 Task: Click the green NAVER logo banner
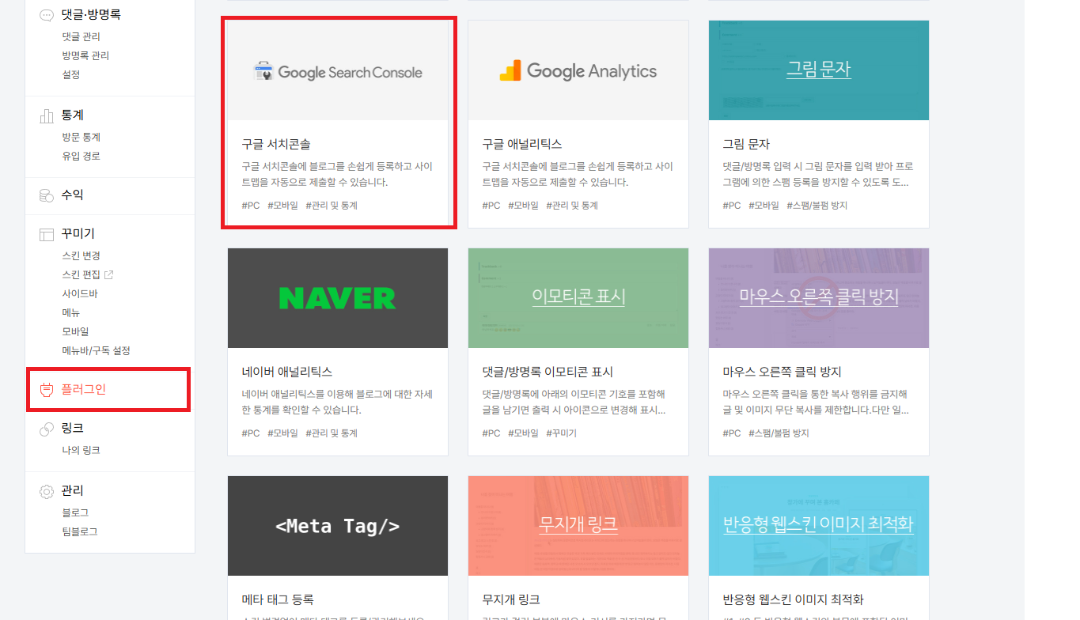click(338, 298)
